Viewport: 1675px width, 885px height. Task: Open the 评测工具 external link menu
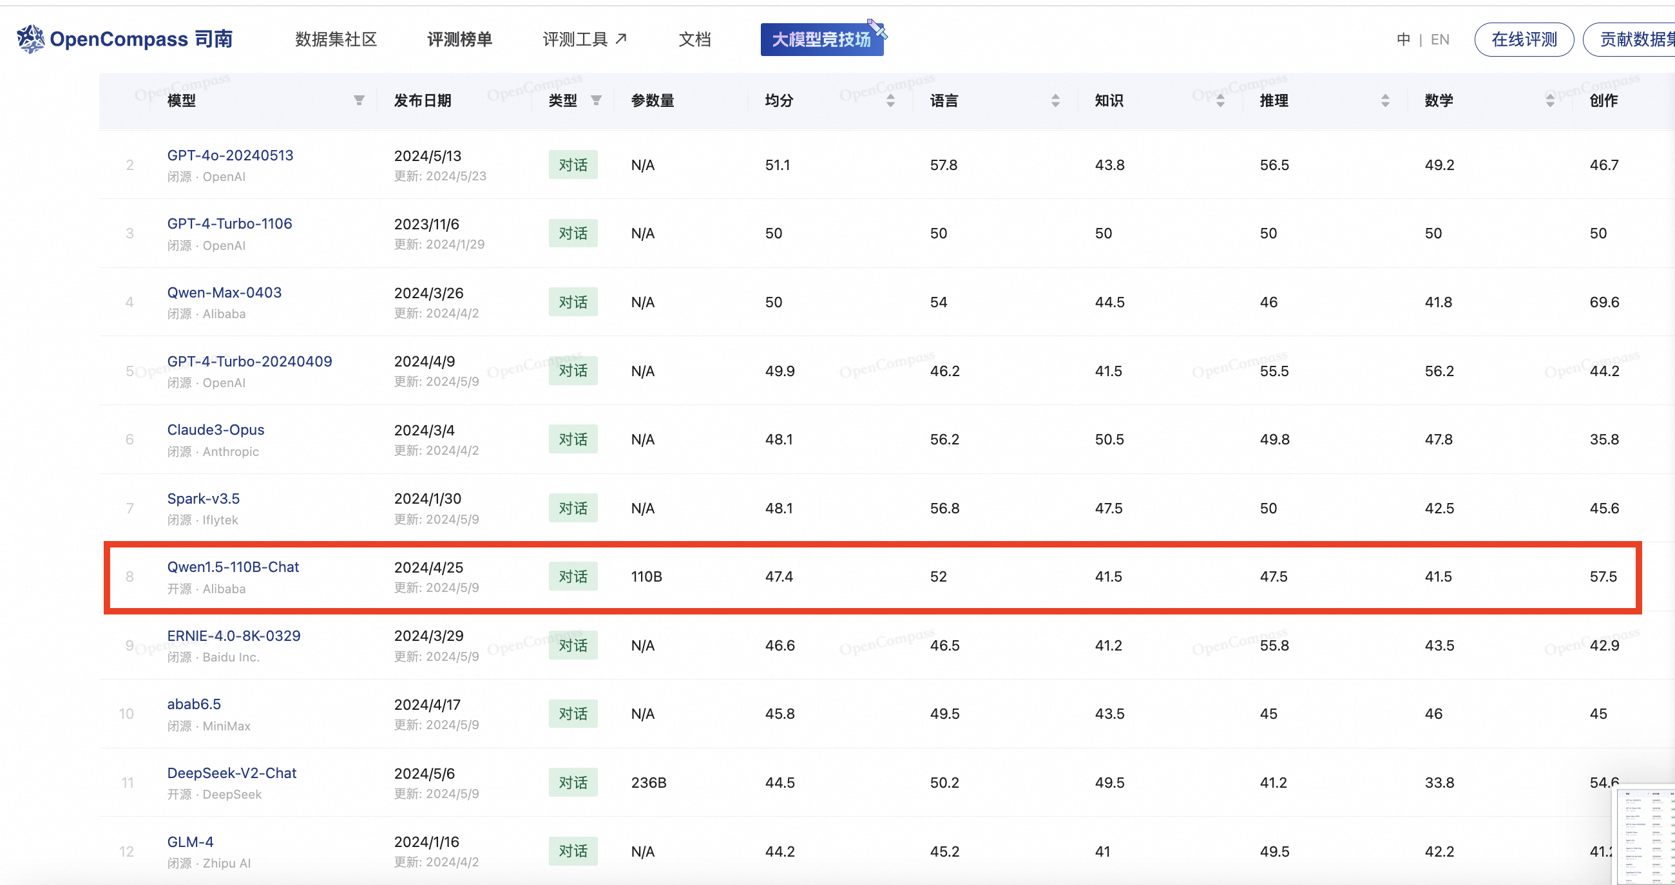tap(584, 40)
